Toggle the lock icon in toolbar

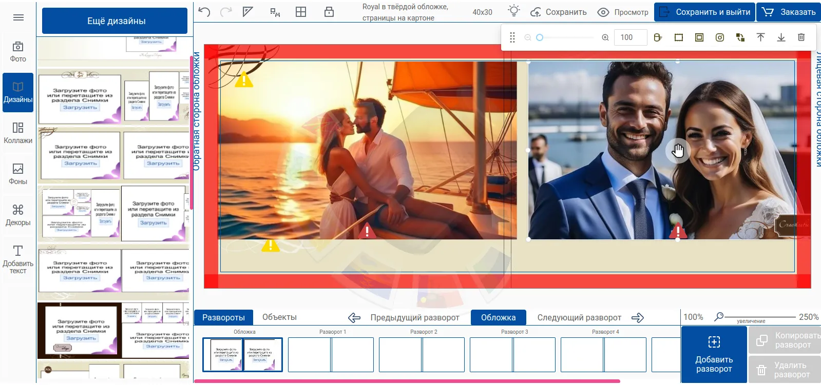pos(329,12)
